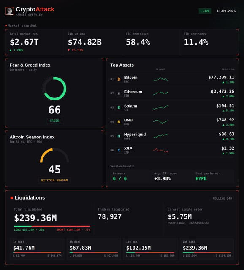This screenshot has height=270, width=244.
Task: Click the market cap change 1.86%
Action: pos(16,50)
